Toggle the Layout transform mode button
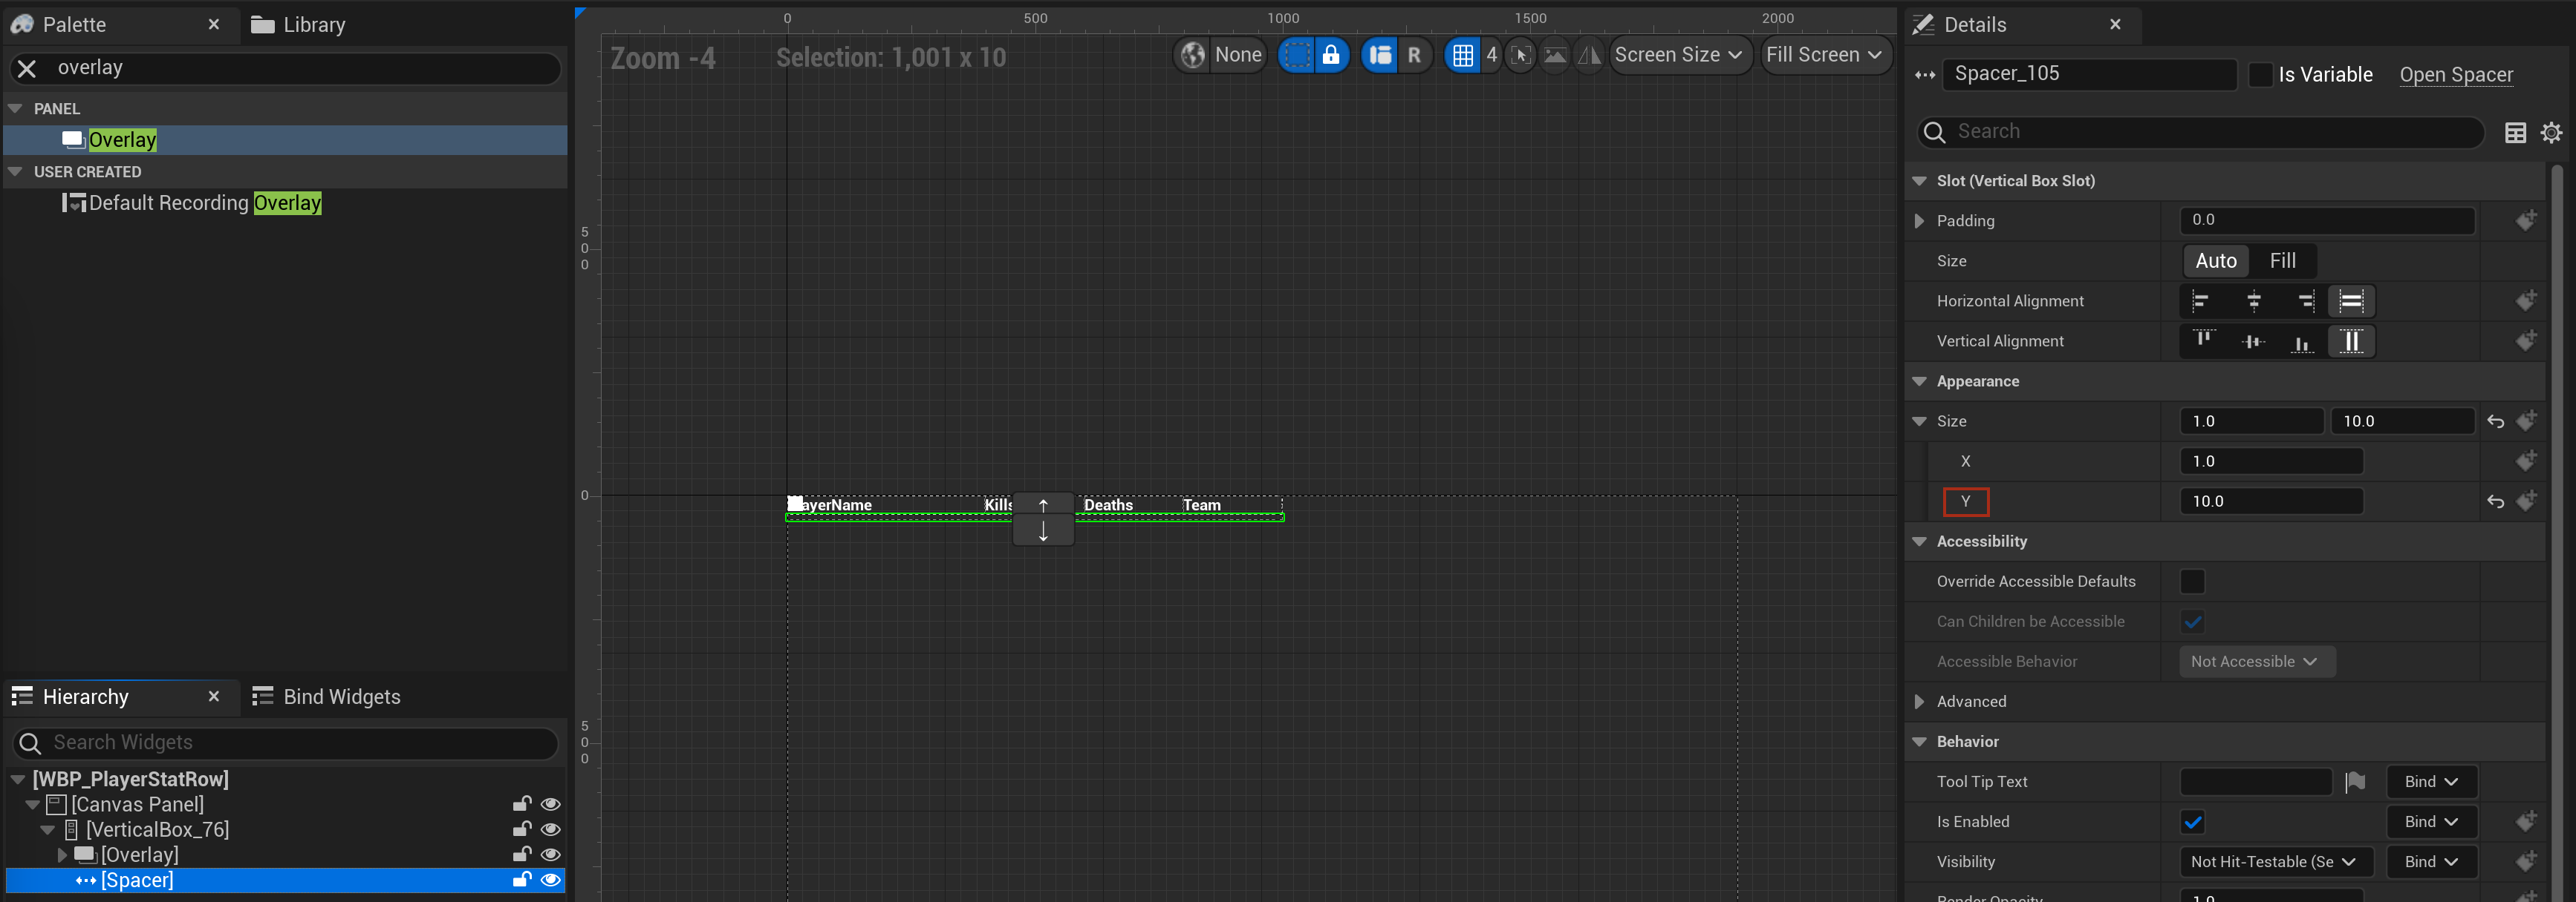 click(1380, 55)
